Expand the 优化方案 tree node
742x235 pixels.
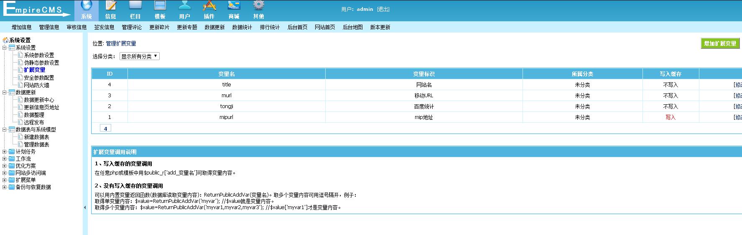pos(5,166)
